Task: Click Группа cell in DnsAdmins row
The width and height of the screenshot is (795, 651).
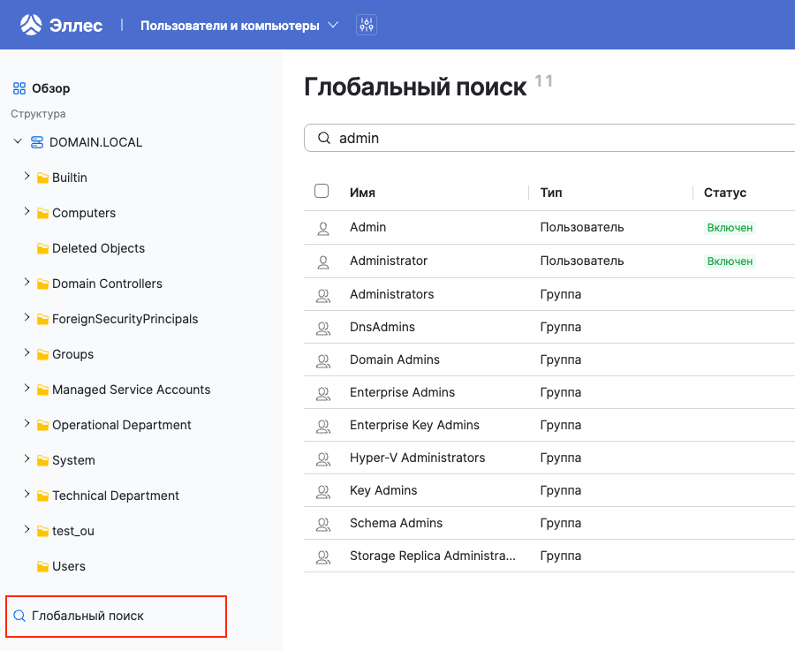Action: (x=560, y=327)
